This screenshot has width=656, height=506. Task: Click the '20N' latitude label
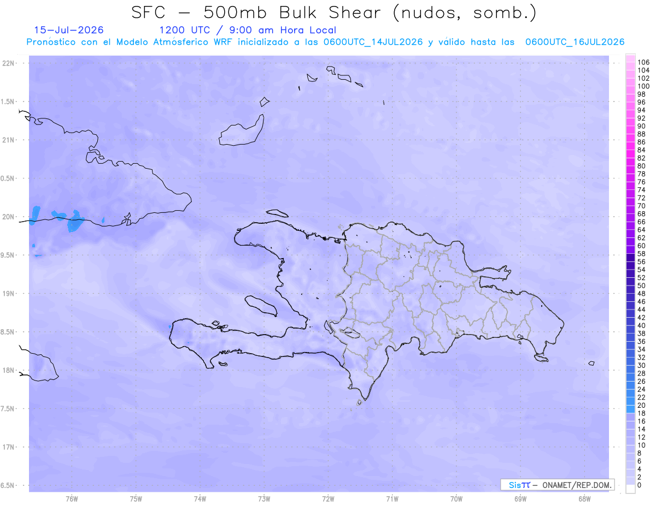pos(9,217)
